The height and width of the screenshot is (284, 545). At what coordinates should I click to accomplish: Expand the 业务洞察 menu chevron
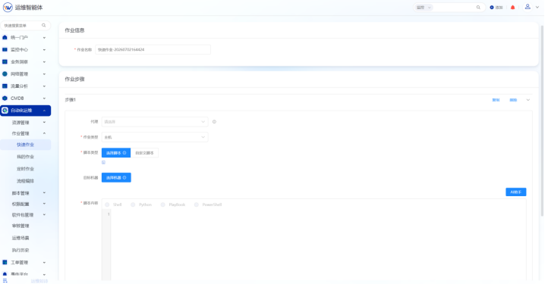(44, 62)
